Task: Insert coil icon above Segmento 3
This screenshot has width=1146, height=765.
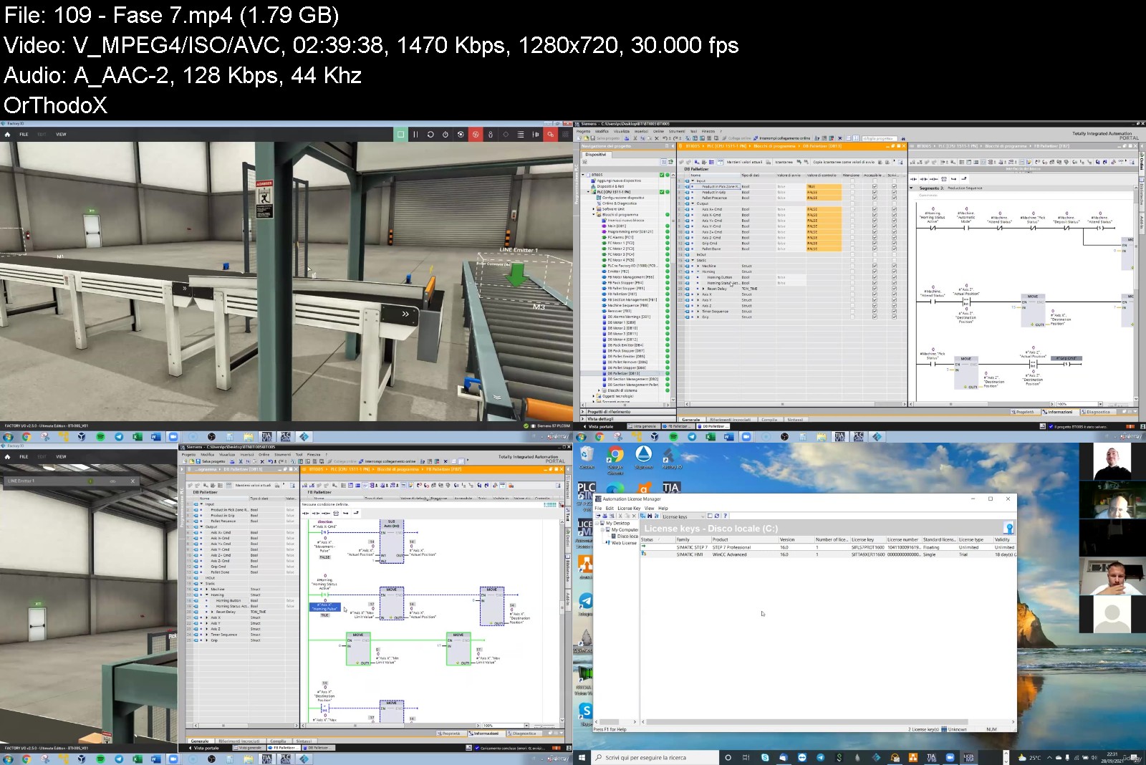Action: (933, 178)
